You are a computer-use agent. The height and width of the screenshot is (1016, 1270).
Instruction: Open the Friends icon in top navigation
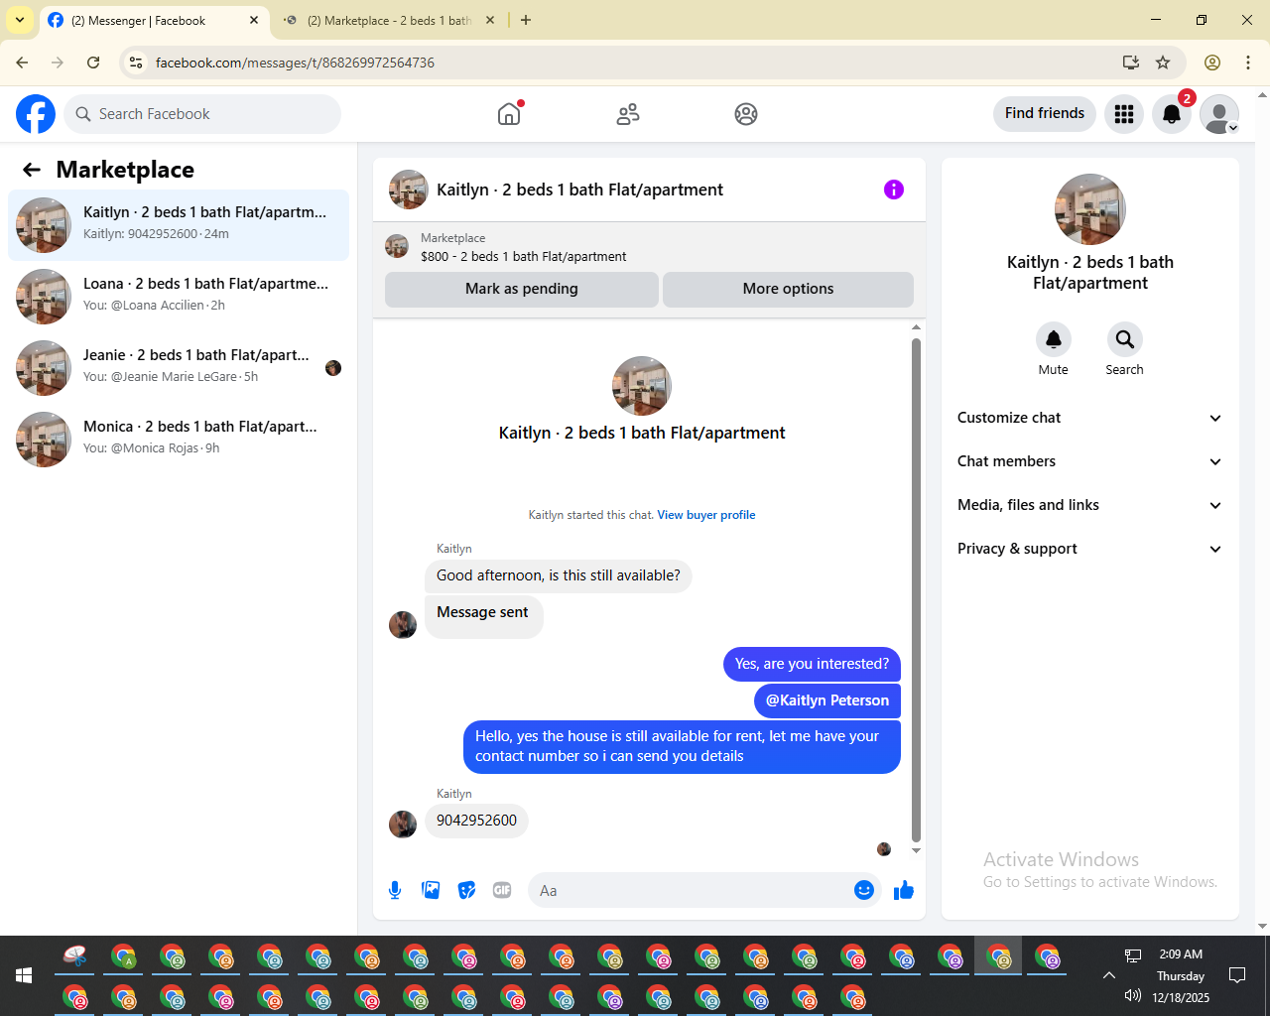click(x=628, y=114)
